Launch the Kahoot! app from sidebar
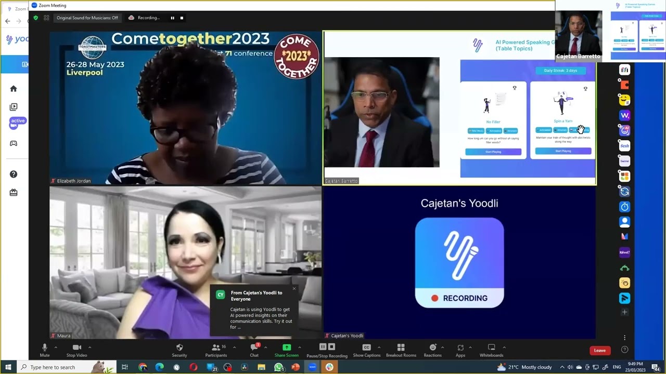The width and height of the screenshot is (666, 374). pos(625,252)
